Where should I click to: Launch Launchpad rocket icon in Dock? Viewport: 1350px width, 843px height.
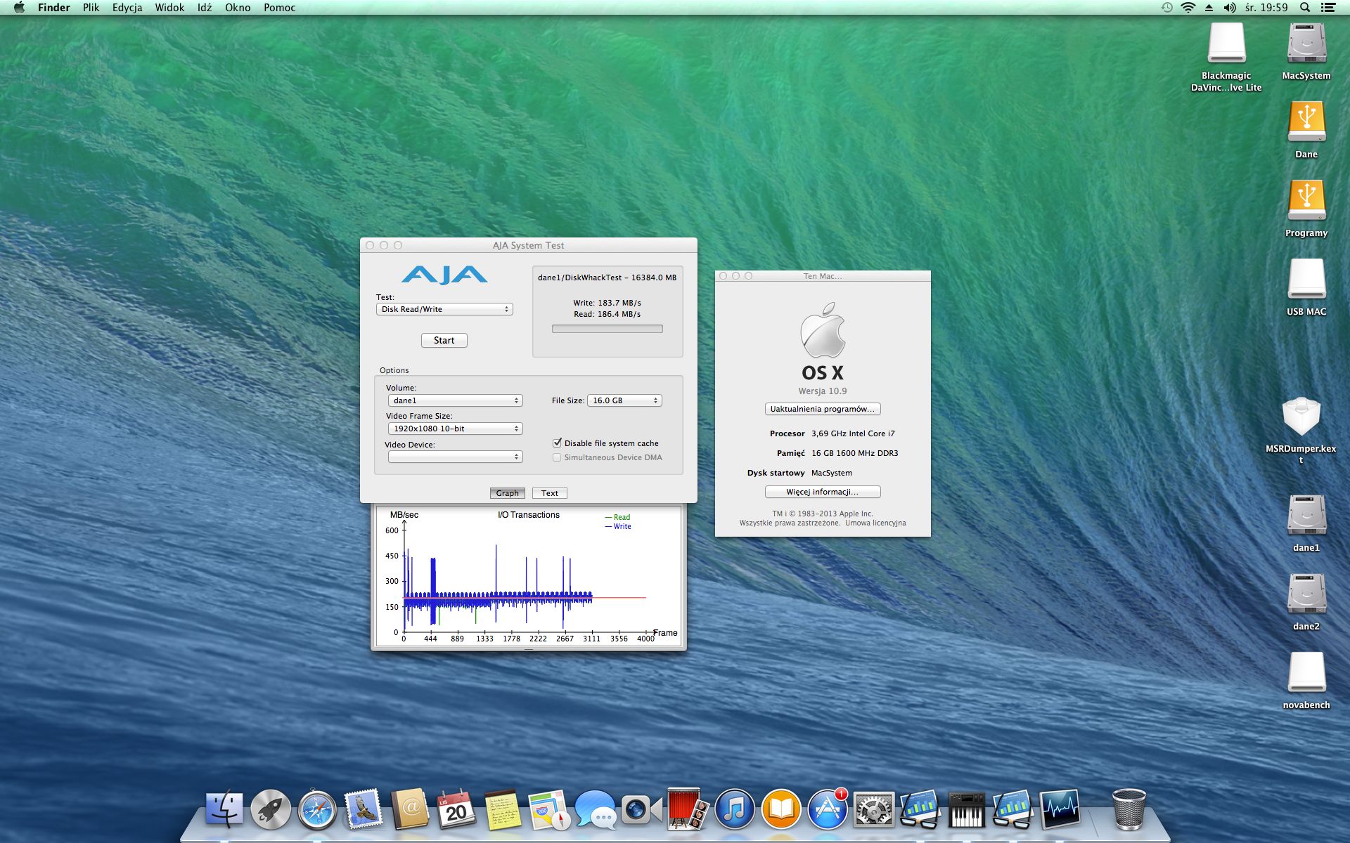(x=271, y=809)
